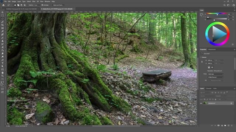Open the Filter menu
The width and height of the screenshot is (236, 132).
(x=34, y=1)
